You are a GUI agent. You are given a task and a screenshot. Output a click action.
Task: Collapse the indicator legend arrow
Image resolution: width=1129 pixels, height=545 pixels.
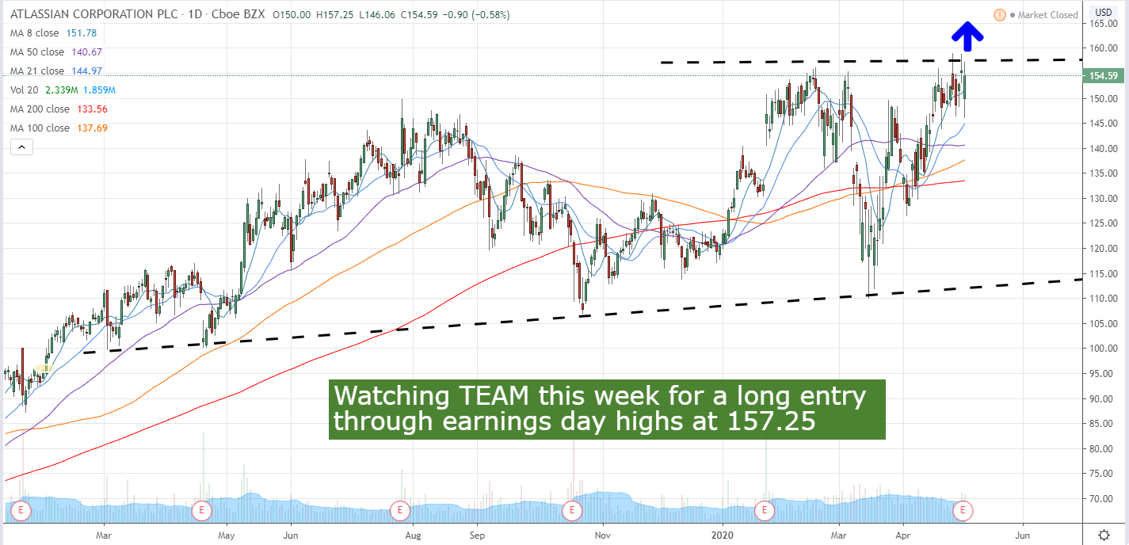click(x=21, y=147)
